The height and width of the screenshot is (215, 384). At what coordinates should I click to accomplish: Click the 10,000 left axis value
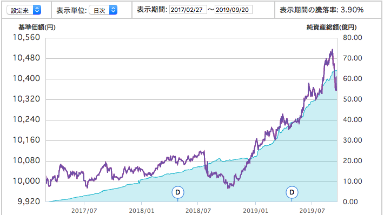26,181
